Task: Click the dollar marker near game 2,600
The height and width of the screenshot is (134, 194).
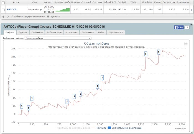Action: point(159,51)
